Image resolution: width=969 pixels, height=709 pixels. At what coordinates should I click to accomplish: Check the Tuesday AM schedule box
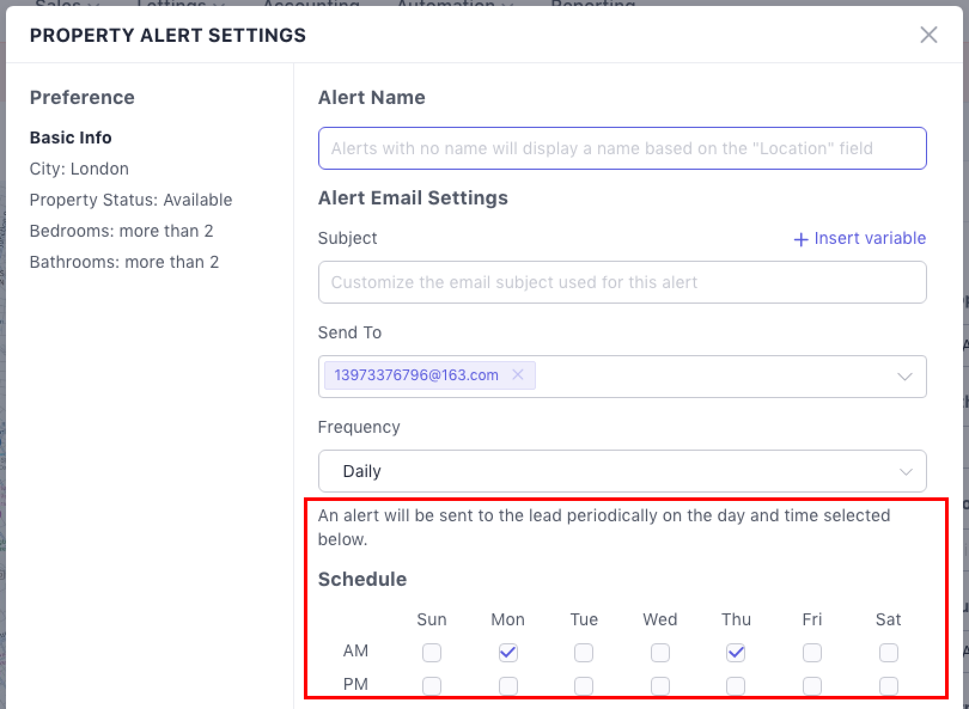(x=584, y=652)
